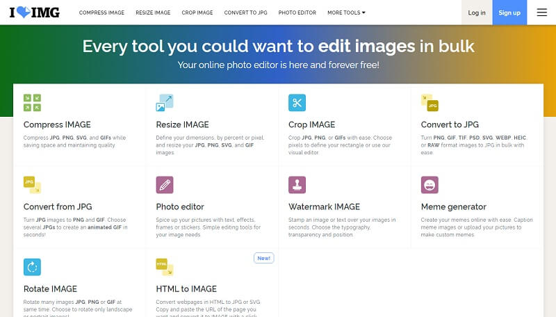The image size is (556, 317).
Task: Click the Photo editor description text
Action: [208, 227]
